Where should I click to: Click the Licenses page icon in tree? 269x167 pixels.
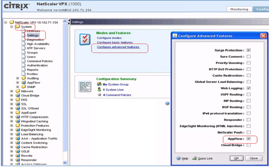(x=24, y=31)
